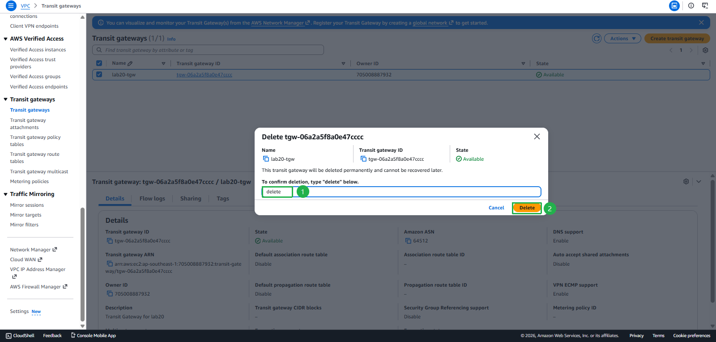The height and width of the screenshot is (342, 716).
Task: Go to next page of transit gateways
Action: coord(691,50)
